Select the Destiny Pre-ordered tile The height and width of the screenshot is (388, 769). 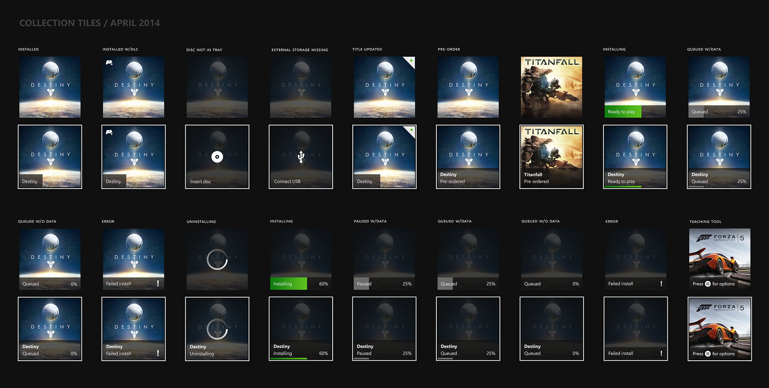point(468,157)
